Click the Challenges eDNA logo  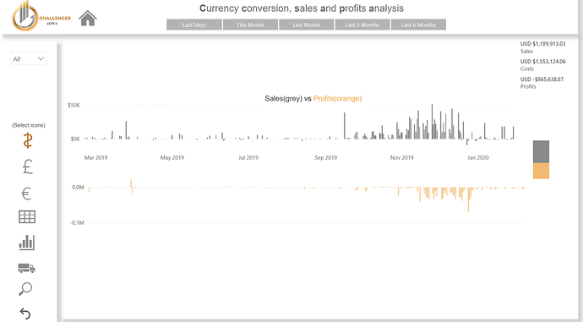coord(41,17)
